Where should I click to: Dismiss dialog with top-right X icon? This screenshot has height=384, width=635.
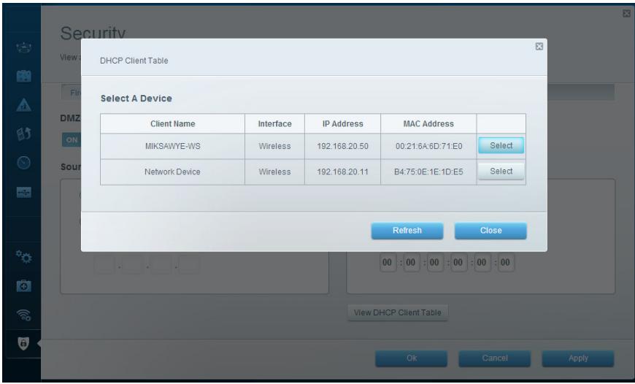539,47
